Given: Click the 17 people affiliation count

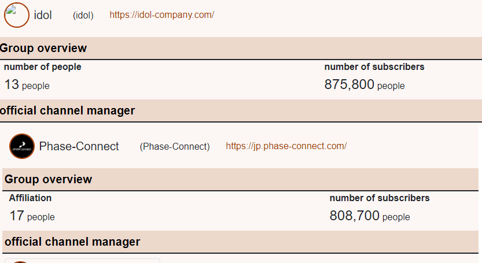Looking at the screenshot, I should pos(32,216).
